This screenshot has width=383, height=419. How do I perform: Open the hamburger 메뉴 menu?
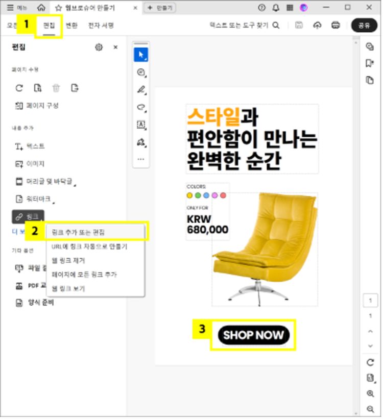[16, 8]
